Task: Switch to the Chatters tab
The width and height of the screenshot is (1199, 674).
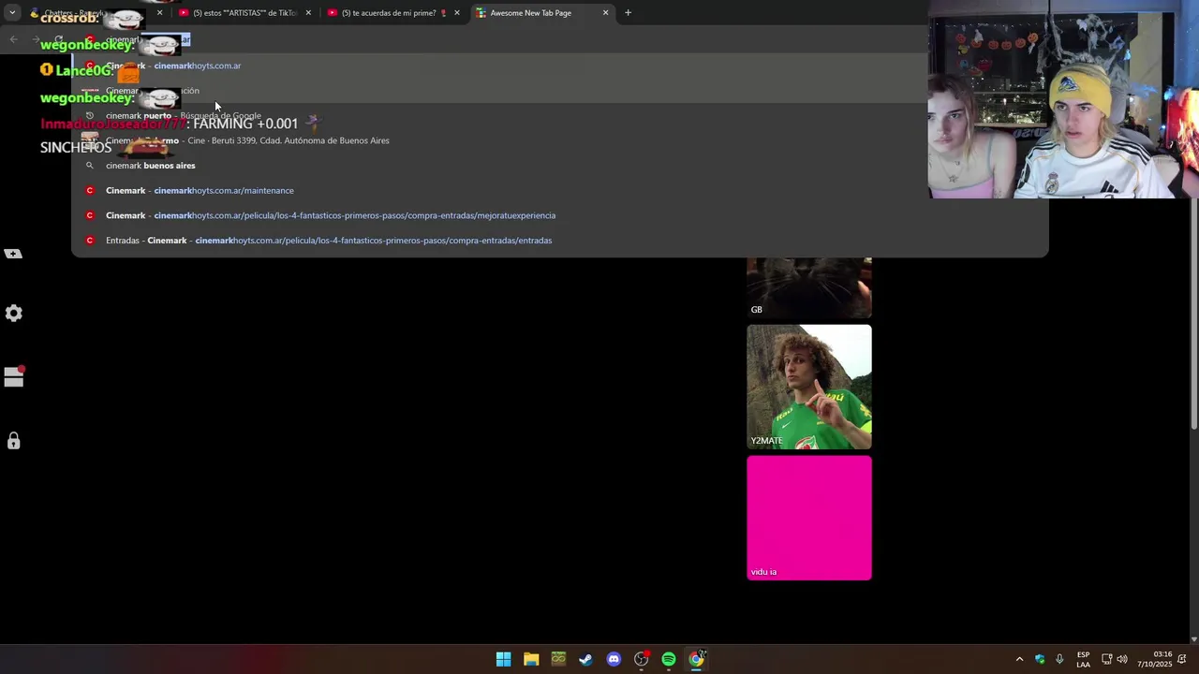Action: (x=94, y=13)
